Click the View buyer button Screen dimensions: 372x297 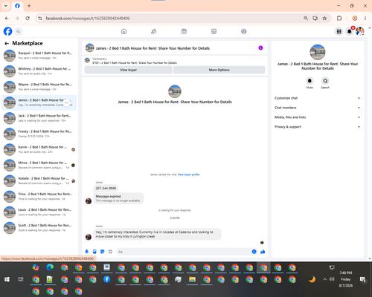(129, 70)
